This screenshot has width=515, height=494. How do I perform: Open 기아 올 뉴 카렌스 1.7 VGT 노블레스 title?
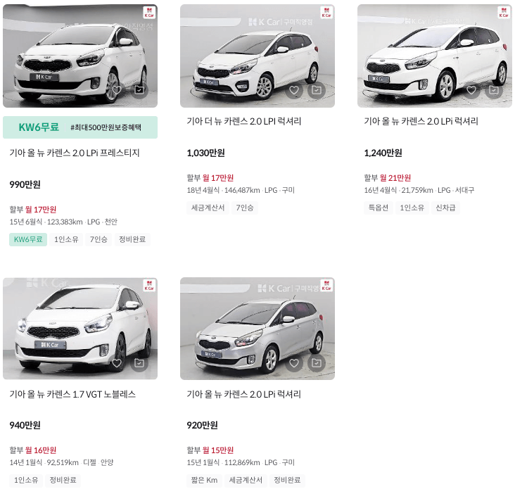click(x=72, y=394)
